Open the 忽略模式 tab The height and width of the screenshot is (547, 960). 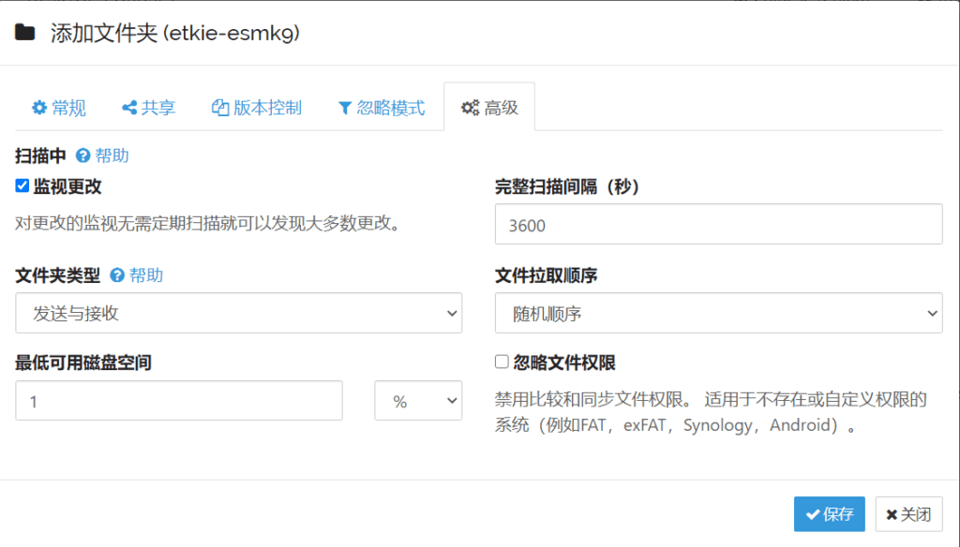click(381, 109)
